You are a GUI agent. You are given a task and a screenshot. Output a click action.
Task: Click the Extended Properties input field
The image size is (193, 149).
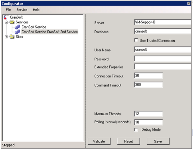point(163,67)
